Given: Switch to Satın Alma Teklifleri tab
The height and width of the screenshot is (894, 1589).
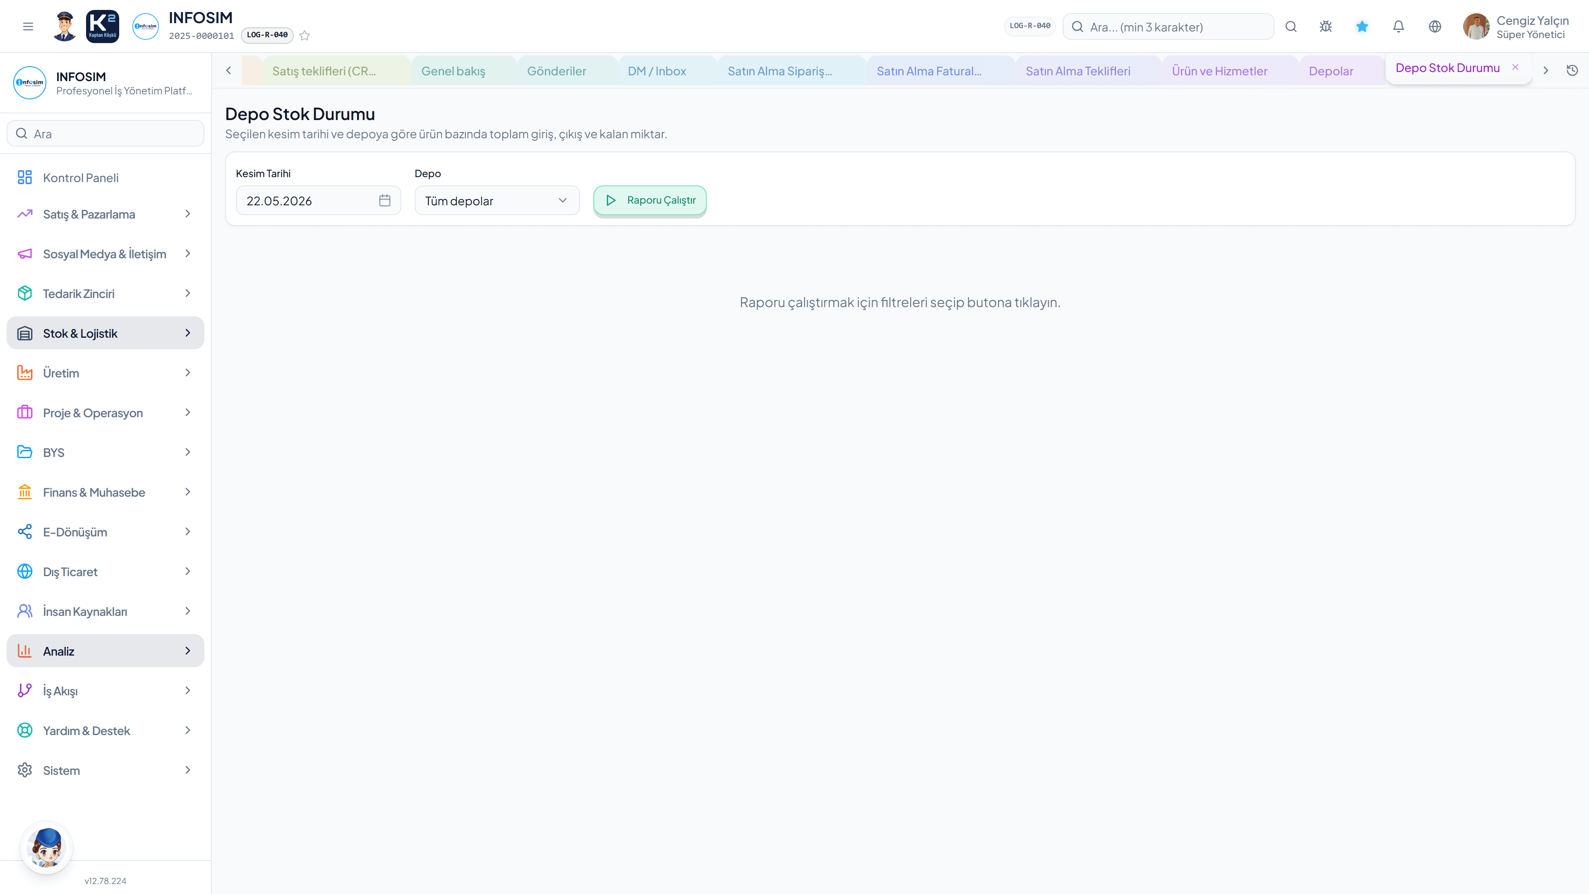Looking at the screenshot, I should coord(1087,71).
